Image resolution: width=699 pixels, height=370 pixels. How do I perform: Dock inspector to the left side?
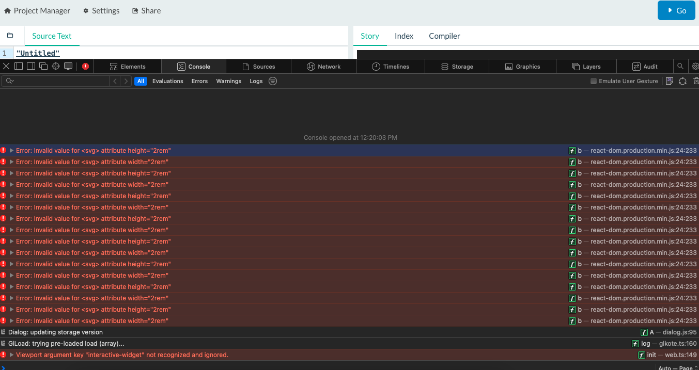[19, 66]
